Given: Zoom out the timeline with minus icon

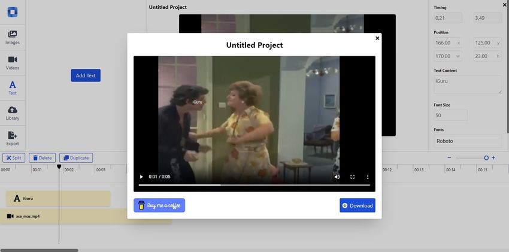Looking at the screenshot, I should click(449, 157).
